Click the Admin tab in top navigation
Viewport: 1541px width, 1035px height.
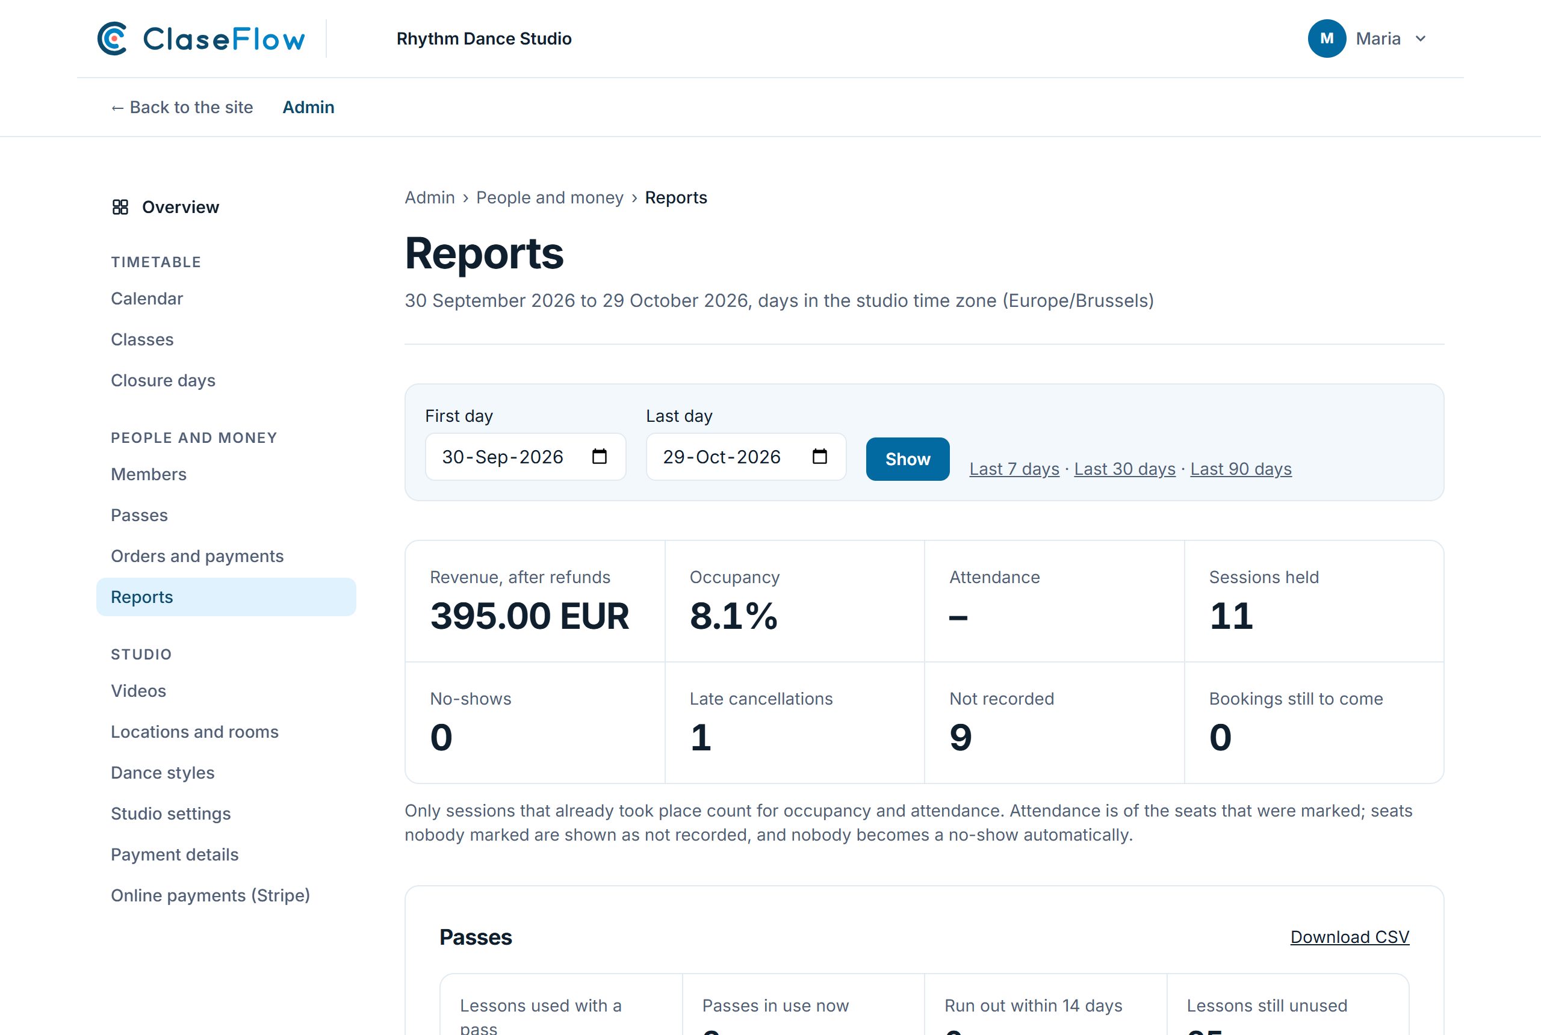[x=308, y=107]
